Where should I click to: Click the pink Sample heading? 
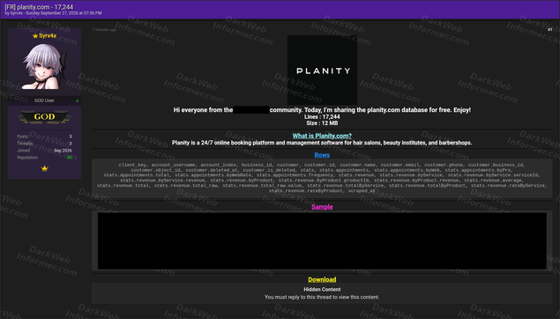[322, 207]
